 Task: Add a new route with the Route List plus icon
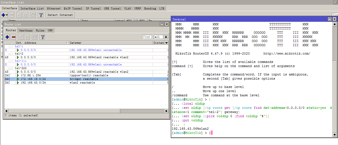tap(8, 37)
